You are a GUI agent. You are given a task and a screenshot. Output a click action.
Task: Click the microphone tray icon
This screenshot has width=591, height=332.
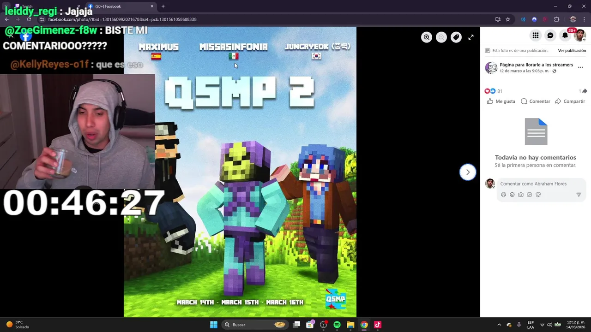tap(519, 325)
